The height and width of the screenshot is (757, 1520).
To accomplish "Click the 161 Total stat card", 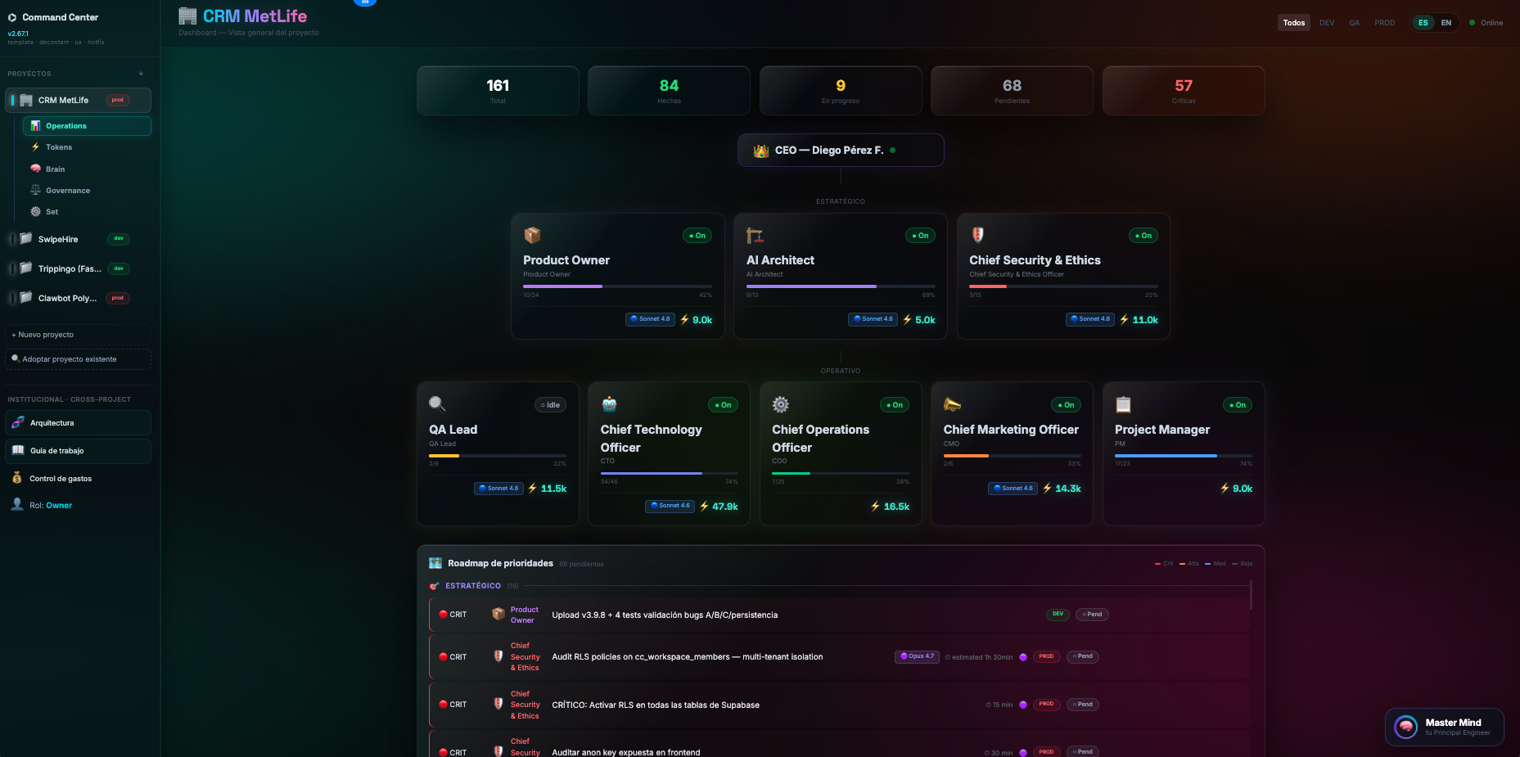I will (x=498, y=91).
